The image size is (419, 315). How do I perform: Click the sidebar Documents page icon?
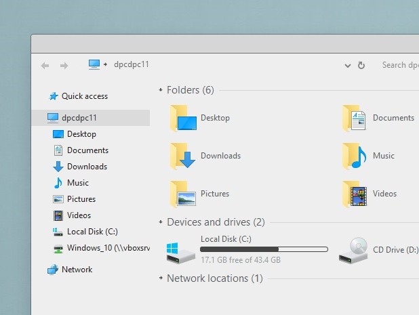58,150
